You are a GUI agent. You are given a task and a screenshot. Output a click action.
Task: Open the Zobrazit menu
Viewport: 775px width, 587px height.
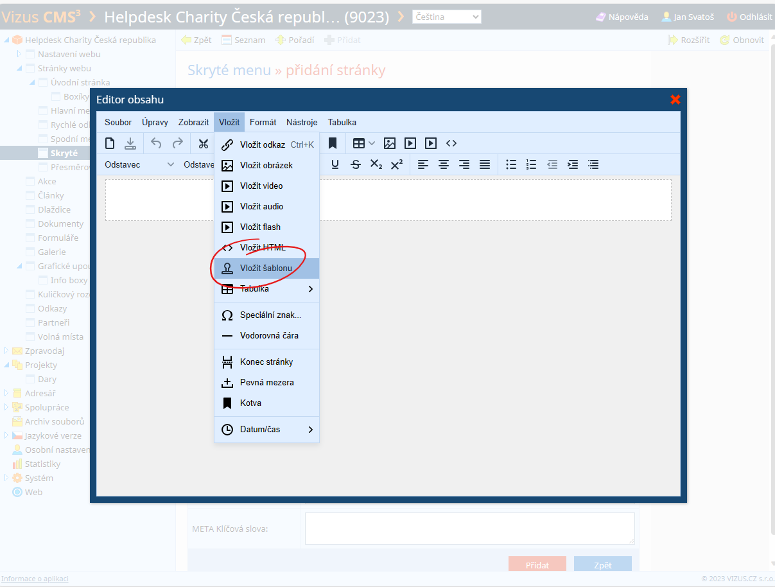coord(193,122)
